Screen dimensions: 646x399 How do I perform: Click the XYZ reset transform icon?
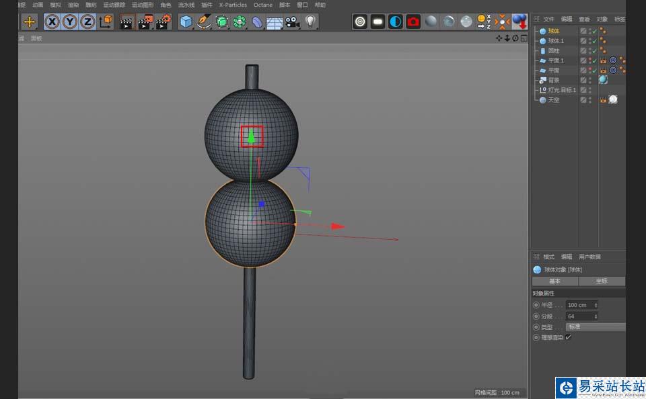pos(484,21)
